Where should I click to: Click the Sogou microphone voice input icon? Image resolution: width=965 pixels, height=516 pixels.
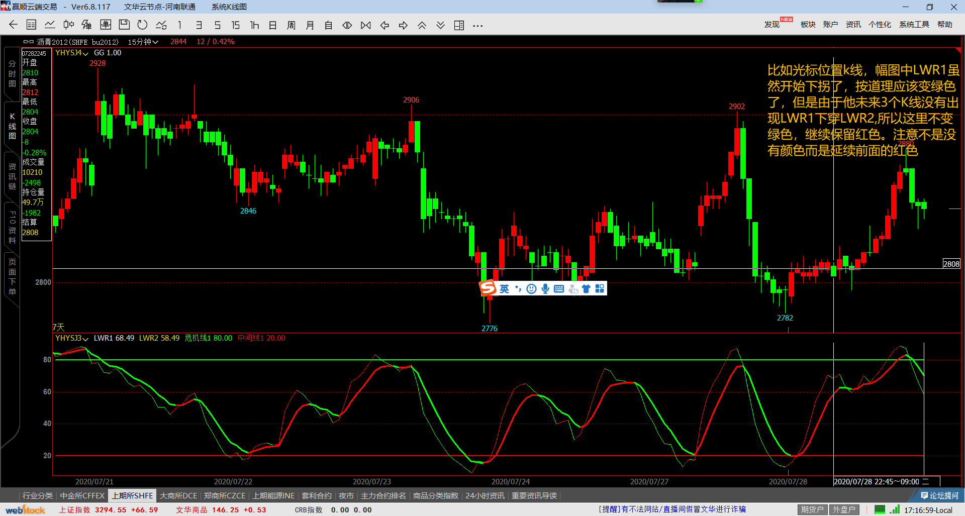[x=545, y=288]
